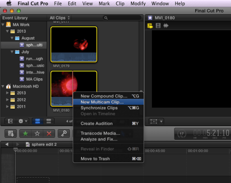Collapse the 2013 folder under MA Work
This screenshot has width=231, height=183.
coord(7,31)
